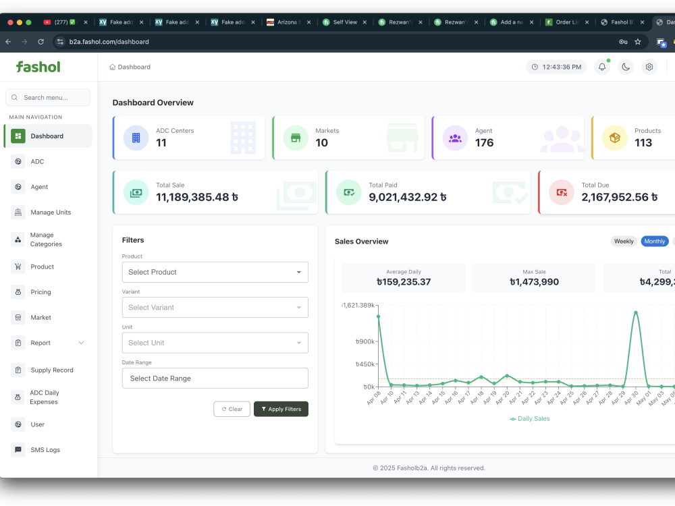Click the home icon in breadcrumb

coord(112,67)
